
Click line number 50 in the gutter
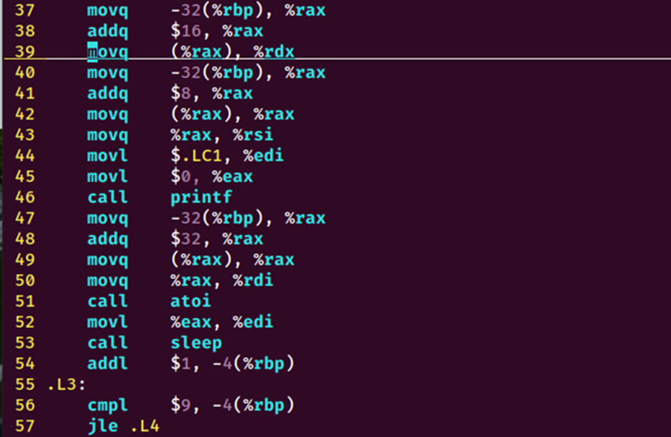tap(26, 281)
